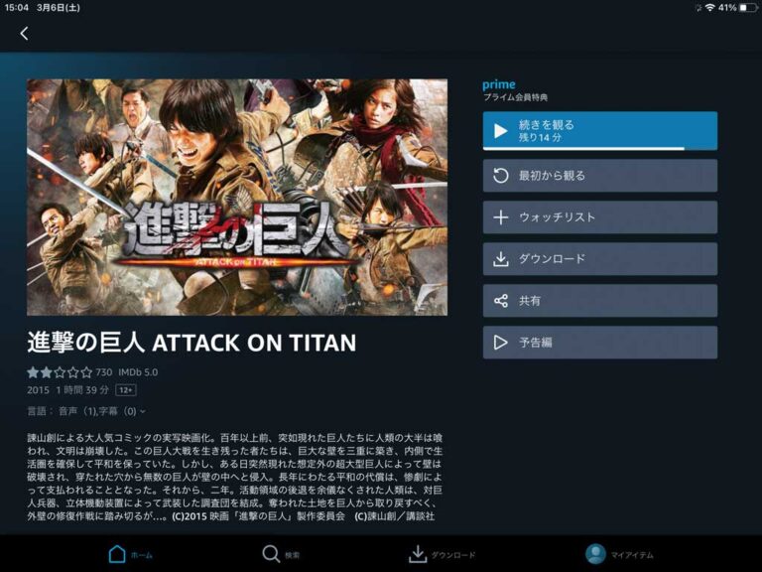This screenshot has height=572, width=762.
Task: Tap the back arrow icon
Action: point(24,34)
